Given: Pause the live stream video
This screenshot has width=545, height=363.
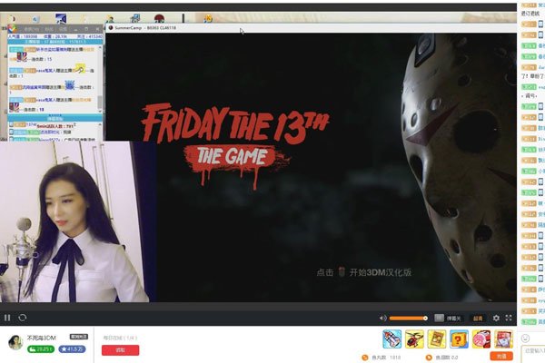Looking at the screenshot, I should tap(7, 318).
